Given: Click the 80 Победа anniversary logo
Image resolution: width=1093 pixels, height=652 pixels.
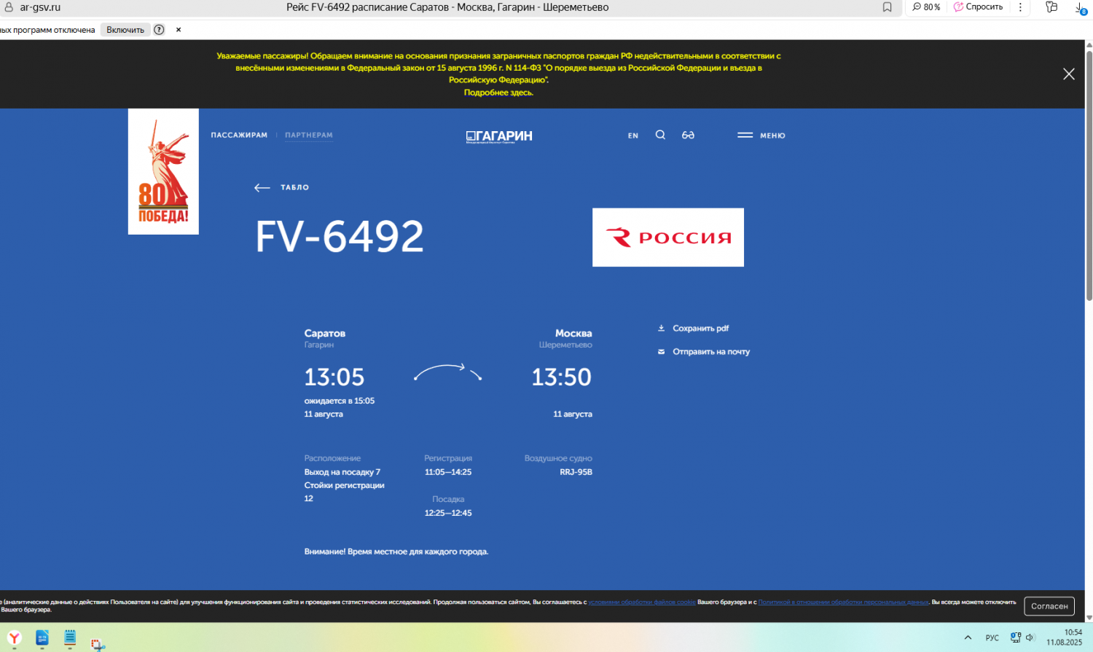Looking at the screenshot, I should click(163, 172).
